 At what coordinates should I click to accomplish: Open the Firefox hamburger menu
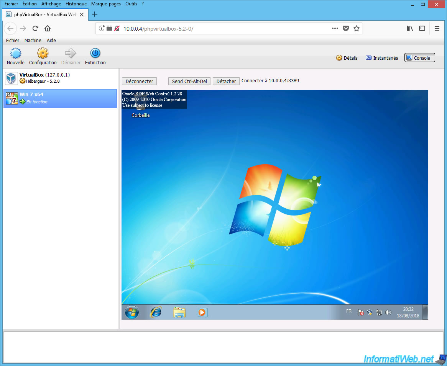[437, 28]
